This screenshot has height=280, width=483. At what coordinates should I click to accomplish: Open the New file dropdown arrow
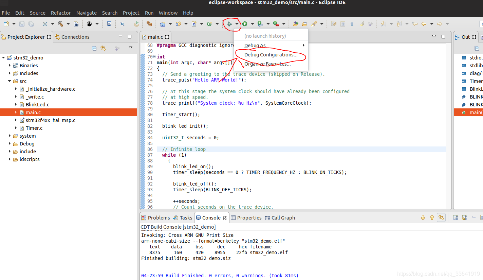coord(14,24)
